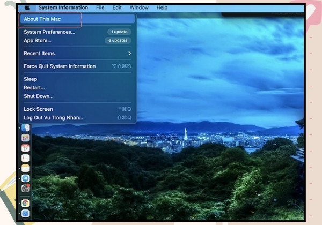The image size is (322, 225).
Task: Open the Window menu
Action: (x=139, y=8)
